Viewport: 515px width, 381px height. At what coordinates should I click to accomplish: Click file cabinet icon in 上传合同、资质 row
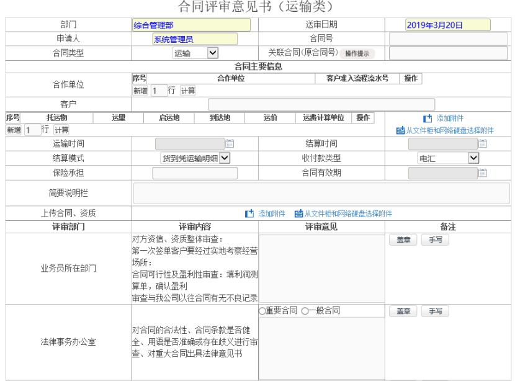pos(298,213)
